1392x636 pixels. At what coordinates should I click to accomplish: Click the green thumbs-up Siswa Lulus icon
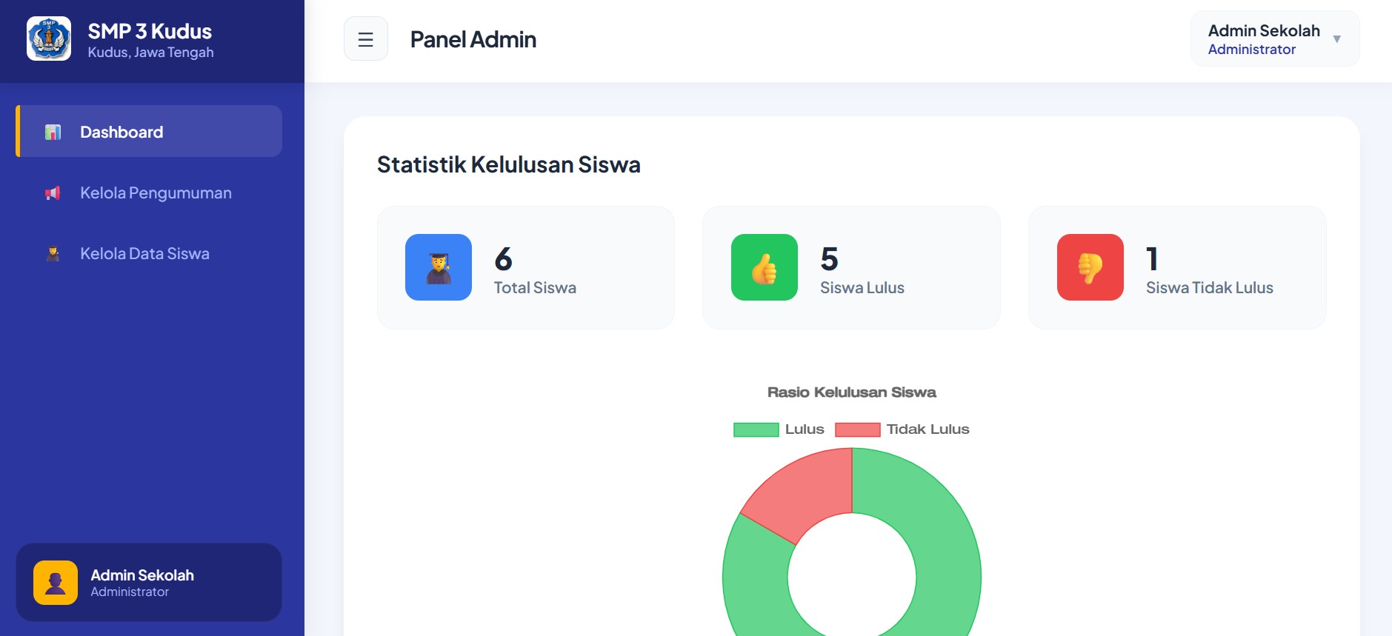pos(765,267)
